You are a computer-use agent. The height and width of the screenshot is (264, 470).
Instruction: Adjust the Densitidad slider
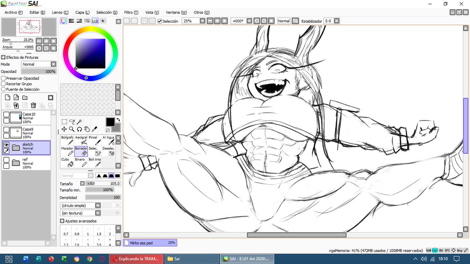[103, 198]
